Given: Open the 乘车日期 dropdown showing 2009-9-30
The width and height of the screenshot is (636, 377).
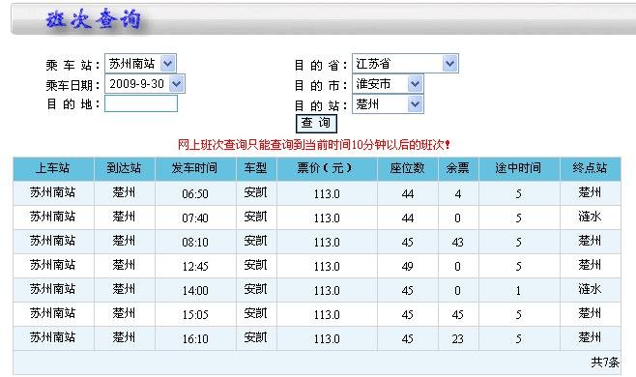Looking at the screenshot, I should tap(145, 84).
